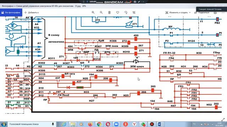Open Internet Explorer from the taskbar
Screen dimensions: 227x127
point(64,124)
